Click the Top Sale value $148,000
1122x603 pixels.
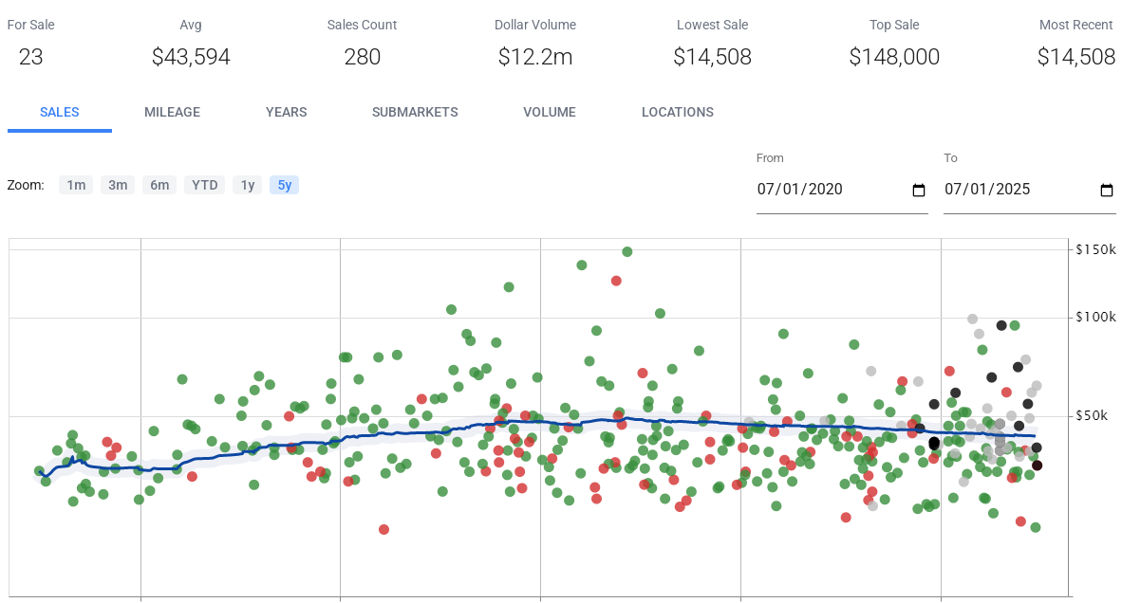pyautogui.click(x=894, y=57)
